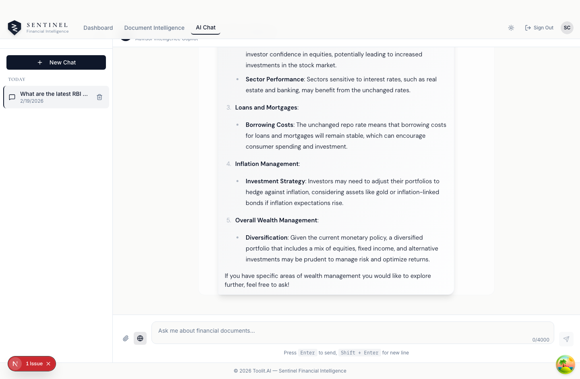Click the Sign Out arrow icon

pos(528,28)
